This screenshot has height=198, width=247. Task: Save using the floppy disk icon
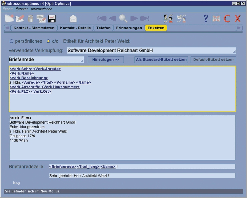[x=52, y=18]
